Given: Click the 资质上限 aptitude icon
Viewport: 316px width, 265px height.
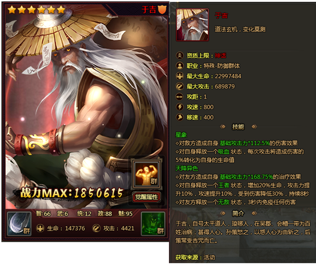Looking at the screenshot, I should (180, 55).
